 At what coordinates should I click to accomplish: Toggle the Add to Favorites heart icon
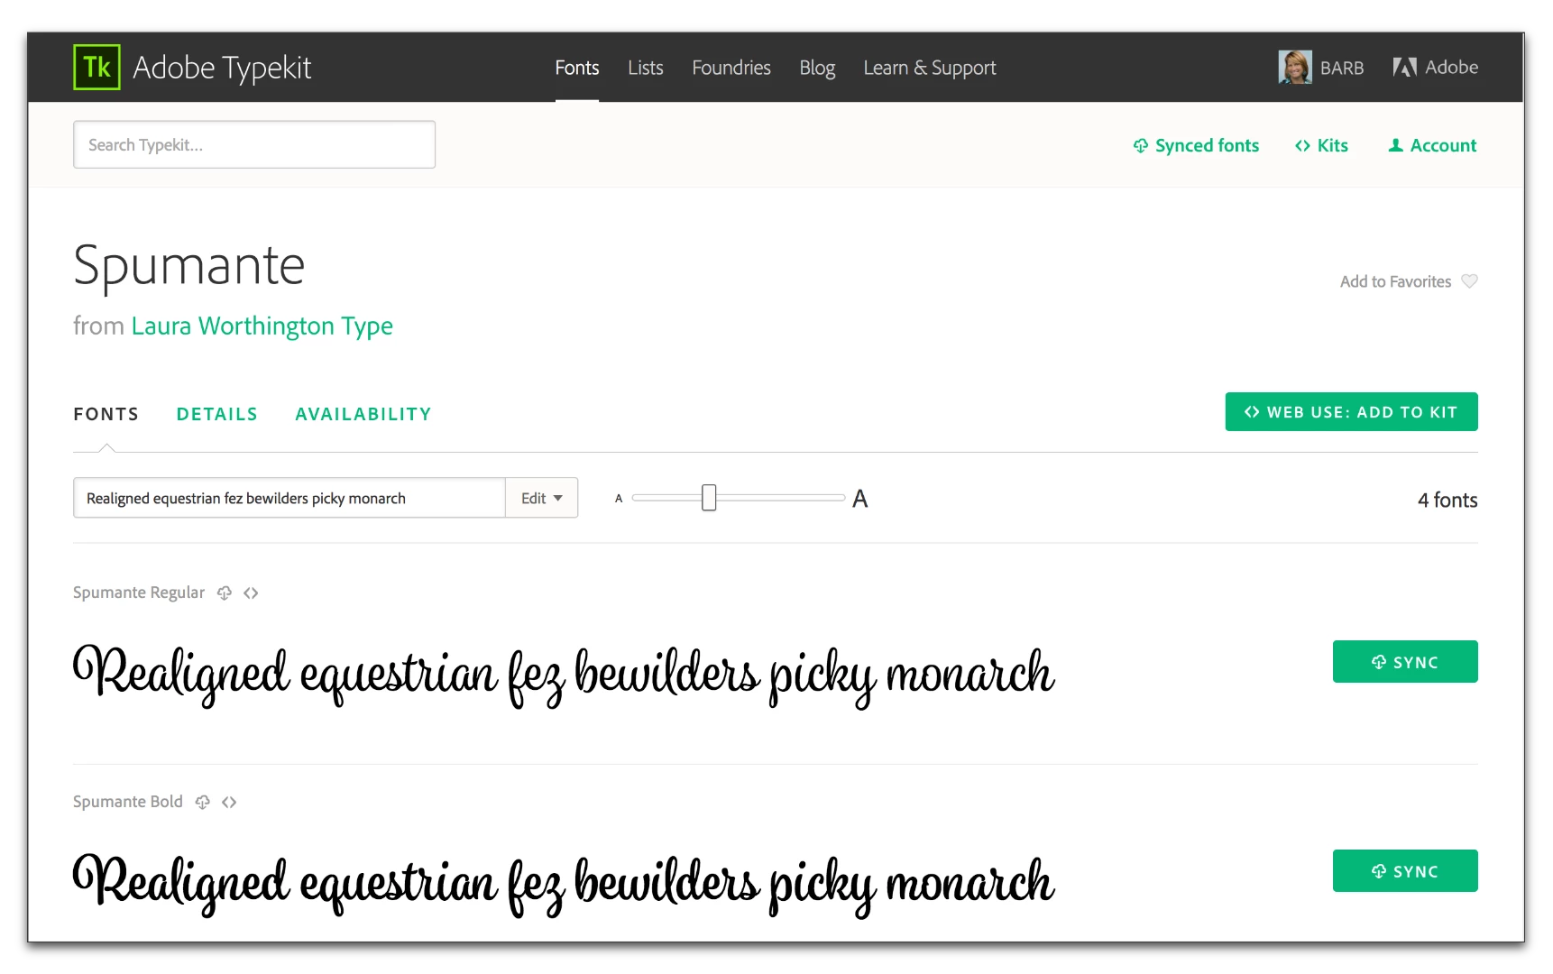pos(1469,281)
